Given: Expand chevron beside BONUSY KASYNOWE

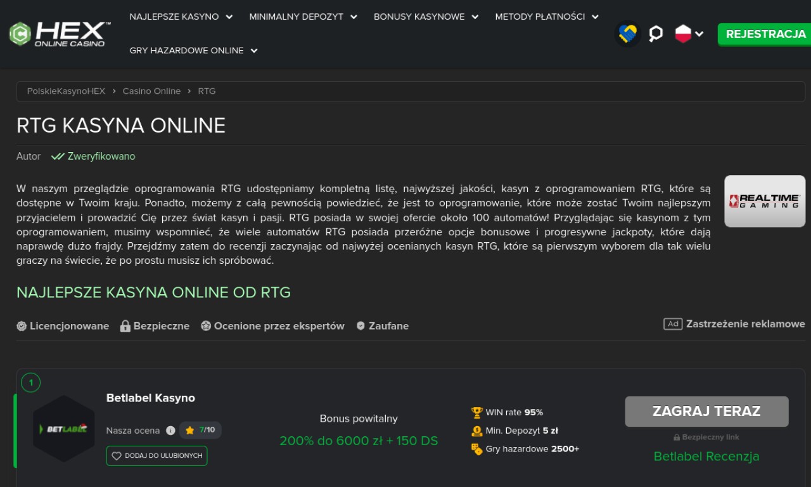Looking at the screenshot, I should click(475, 17).
